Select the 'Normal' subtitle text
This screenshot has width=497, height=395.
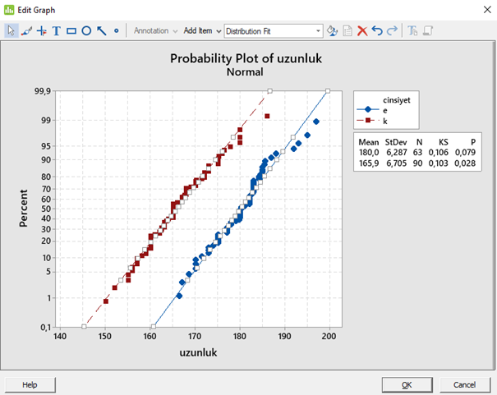tap(245, 72)
